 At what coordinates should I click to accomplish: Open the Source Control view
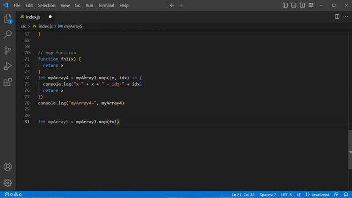8,50
